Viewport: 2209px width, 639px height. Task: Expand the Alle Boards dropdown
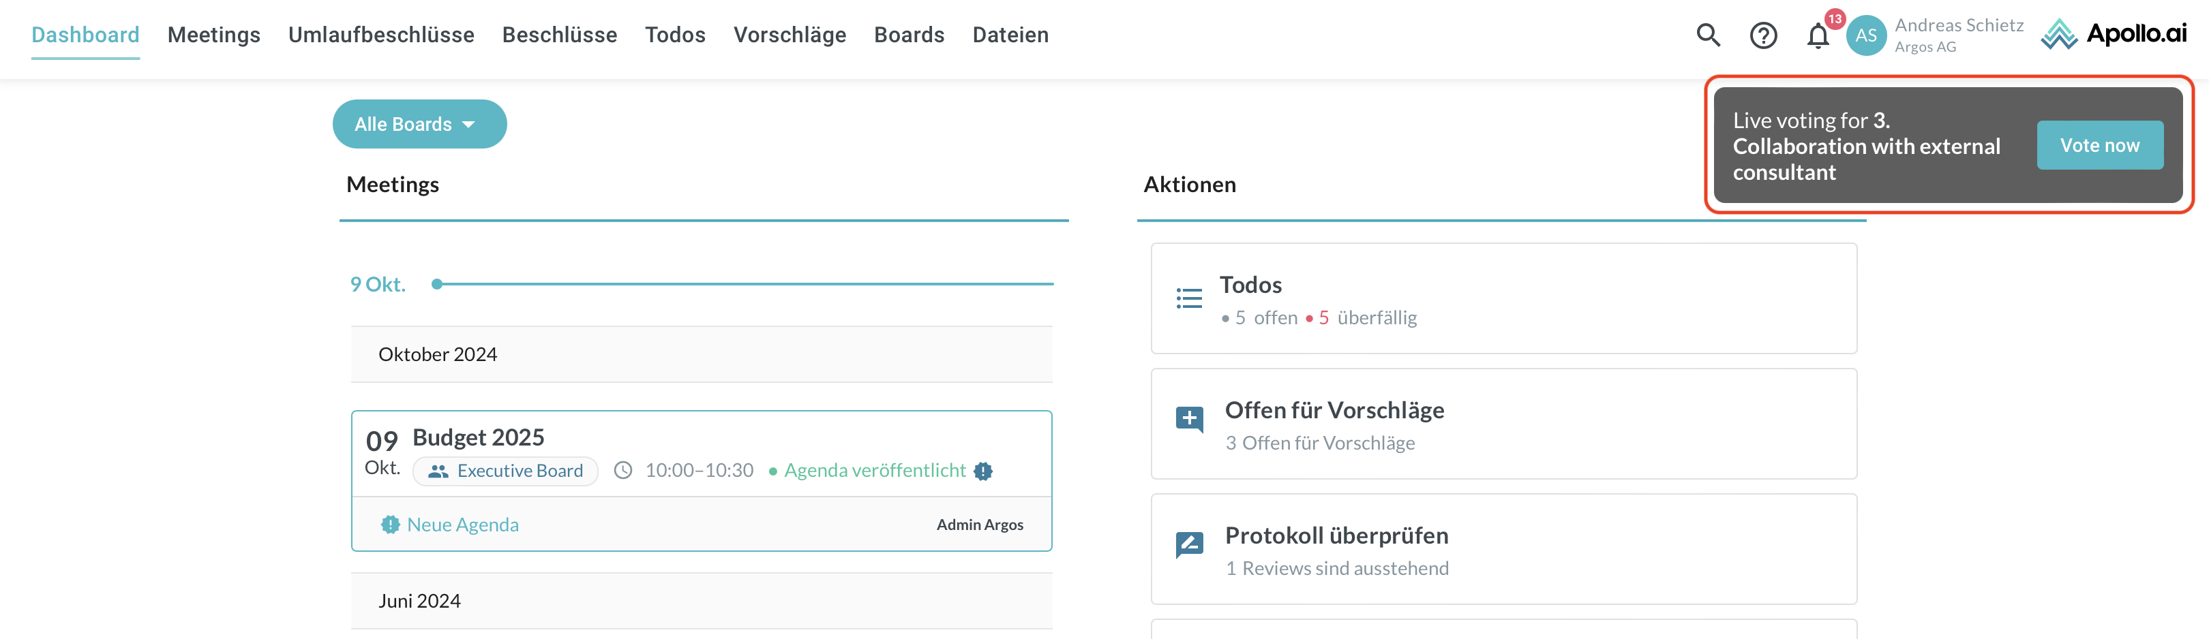419,124
